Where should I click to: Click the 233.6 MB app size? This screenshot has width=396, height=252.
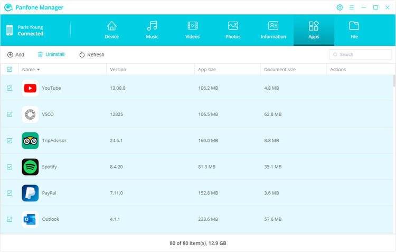pos(208,219)
